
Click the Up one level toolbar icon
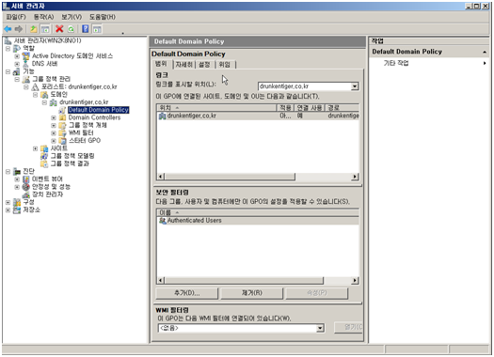point(33,29)
